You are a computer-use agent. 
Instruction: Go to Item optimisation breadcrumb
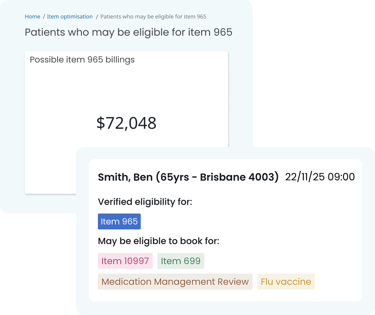point(70,17)
